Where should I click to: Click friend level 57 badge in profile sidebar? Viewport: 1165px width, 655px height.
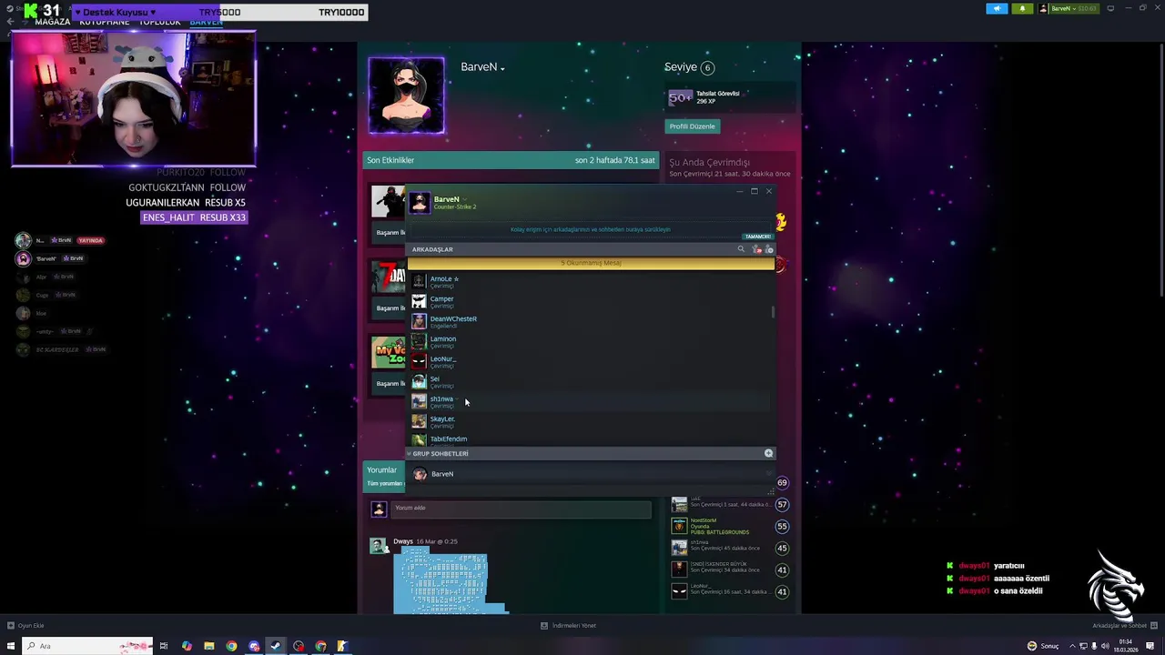(x=782, y=505)
